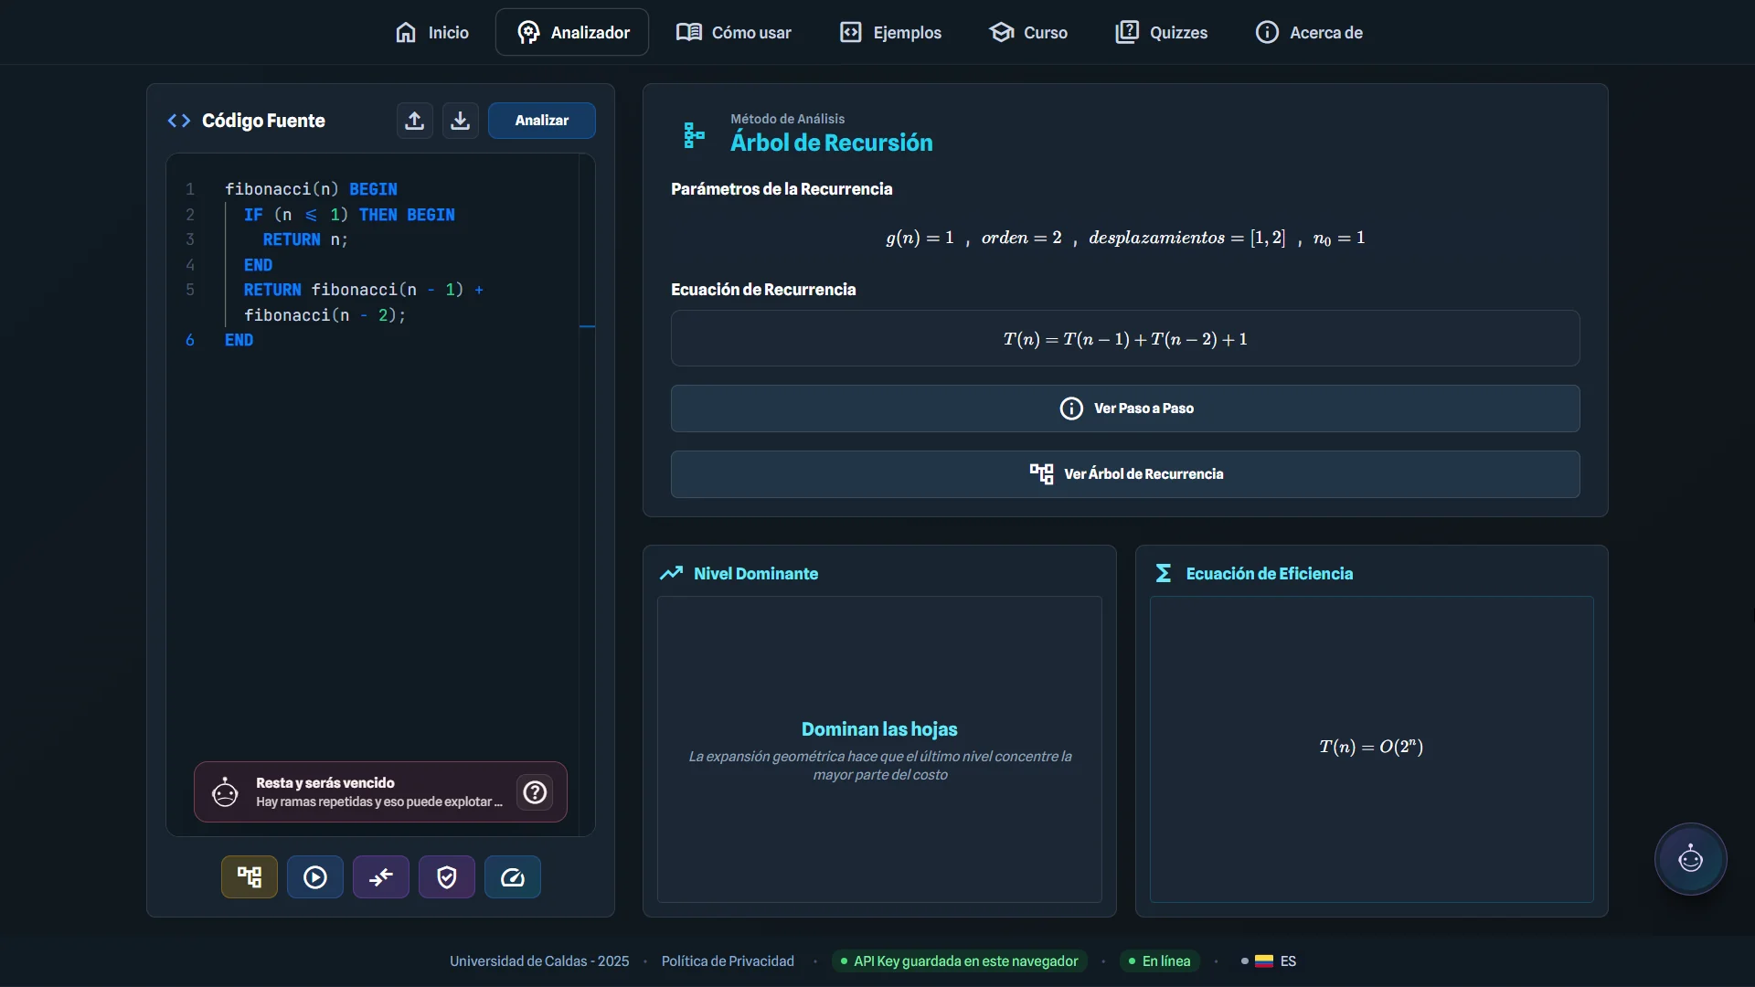This screenshot has width=1755, height=987.
Task: Click the shield check tool icon
Action: (447, 877)
